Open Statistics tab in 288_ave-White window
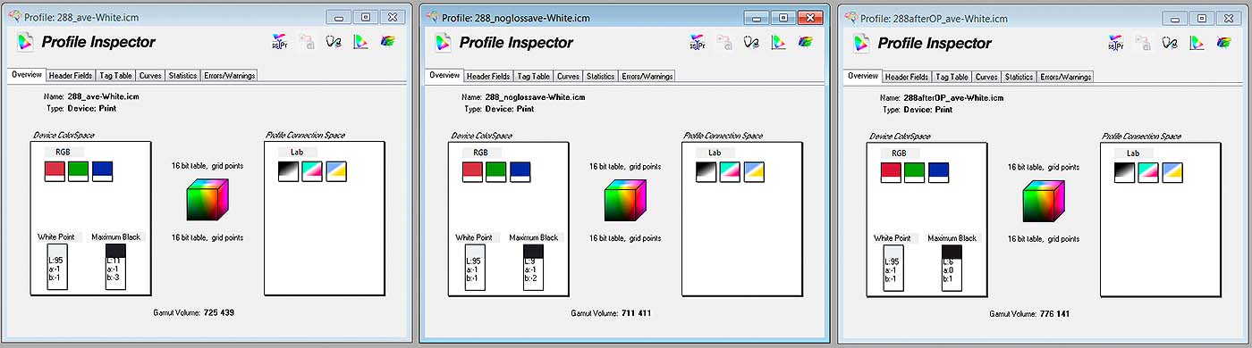This screenshot has height=348, width=1252. (x=182, y=76)
